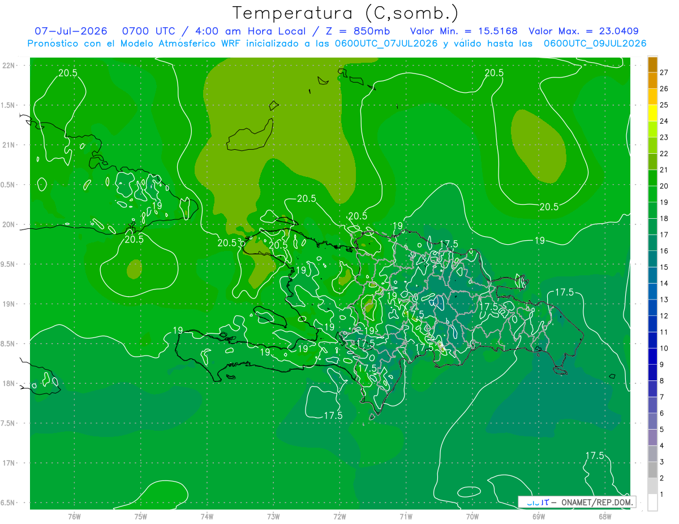Click the '0700 UTC' time label
679x524 pixels.
coord(148,31)
